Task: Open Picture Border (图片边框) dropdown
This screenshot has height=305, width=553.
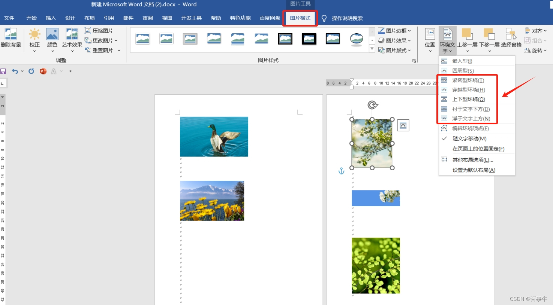Action: tap(394, 31)
